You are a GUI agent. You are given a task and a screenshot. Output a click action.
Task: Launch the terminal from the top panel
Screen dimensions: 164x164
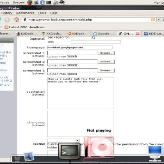(49, 2)
